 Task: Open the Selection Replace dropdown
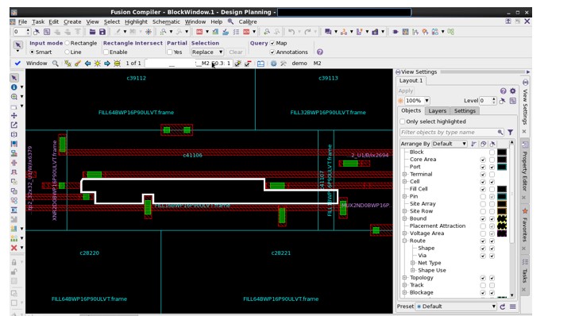click(x=207, y=52)
